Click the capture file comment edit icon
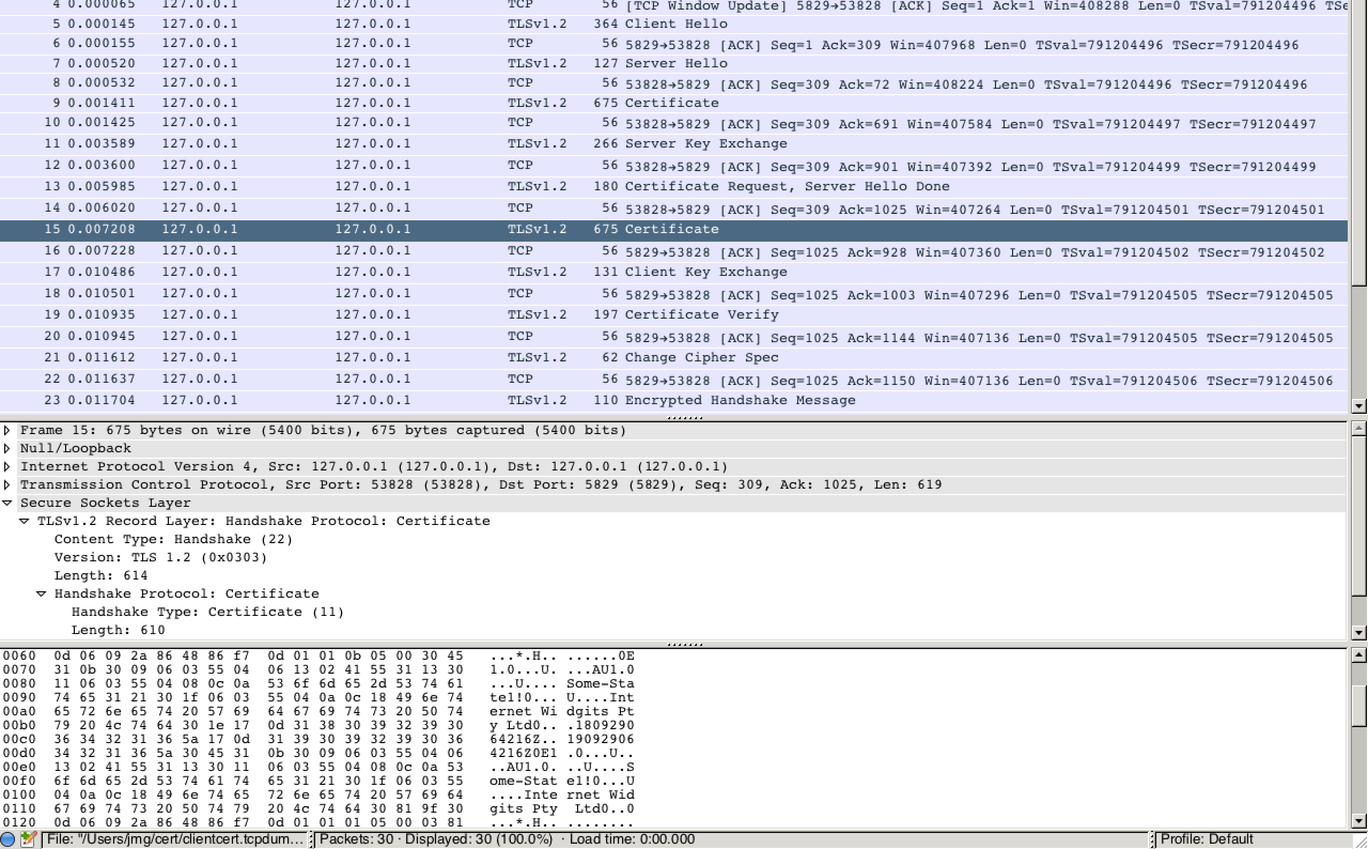The width and height of the screenshot is (1368, 849). [x=28, y=839]
